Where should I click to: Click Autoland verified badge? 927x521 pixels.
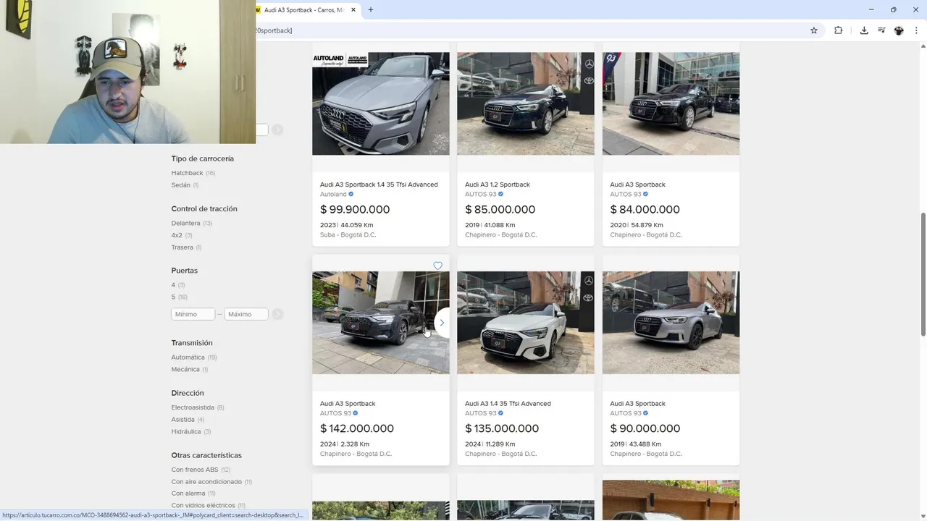351,194
